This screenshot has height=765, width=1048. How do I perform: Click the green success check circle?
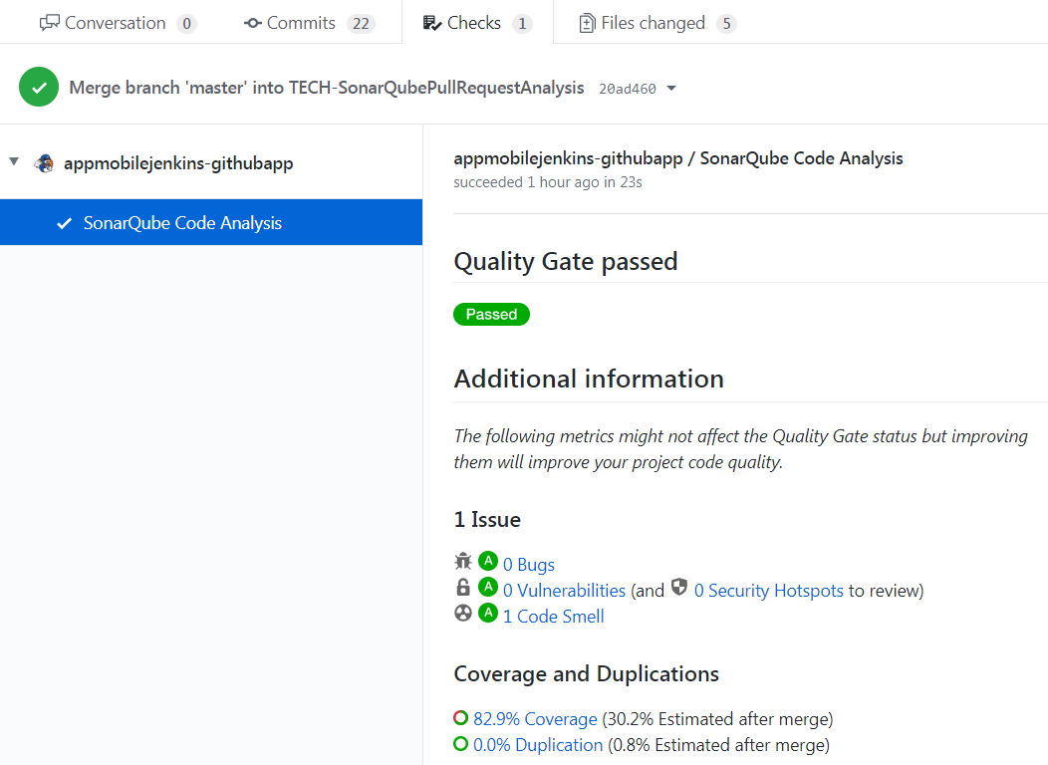pyautogui.click(x=39, y=87)
